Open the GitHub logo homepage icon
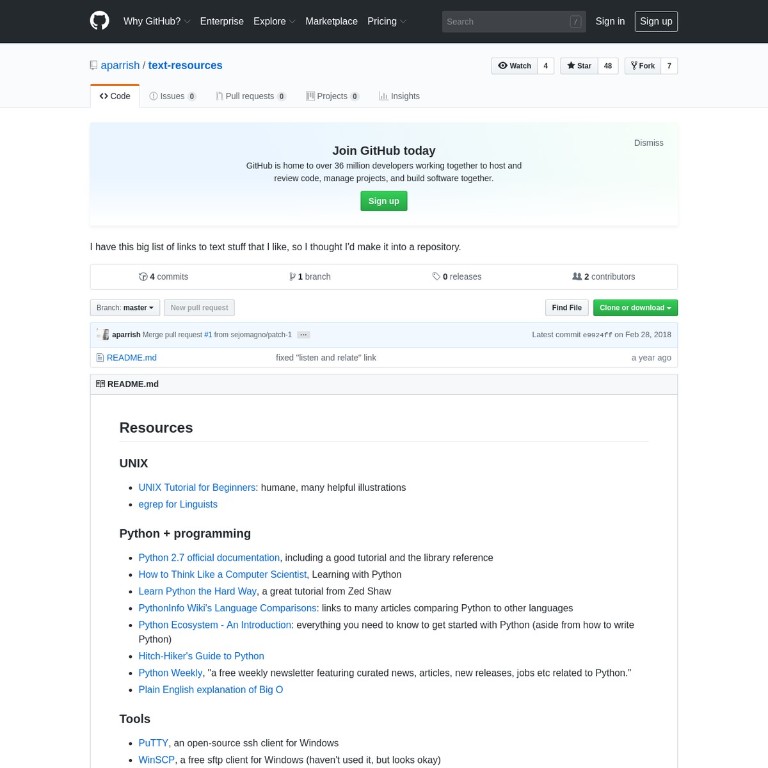768x768 pixels. click(99, 21)
